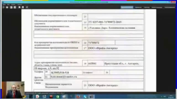Open Skype from the taskbar
Image resolution: width=177 pixels, height=99 pixels.
click(x=85, y=97)
